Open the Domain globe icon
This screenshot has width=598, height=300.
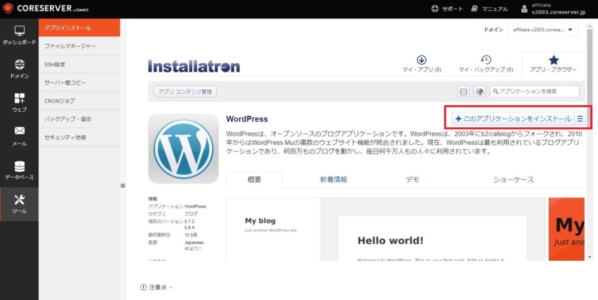pyautogui.click(x=19, y=65)
